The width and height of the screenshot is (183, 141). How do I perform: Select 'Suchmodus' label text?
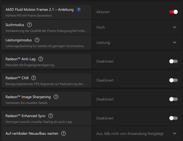point(15,25)
